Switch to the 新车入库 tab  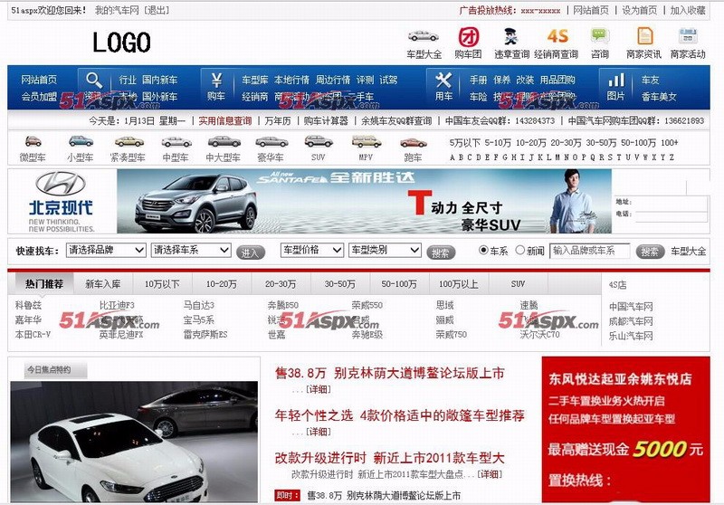103,284
